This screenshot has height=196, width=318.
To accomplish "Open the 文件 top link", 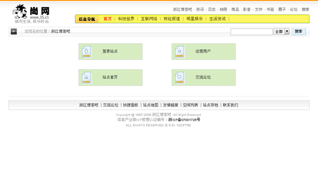I will click(x=259, y=10).
